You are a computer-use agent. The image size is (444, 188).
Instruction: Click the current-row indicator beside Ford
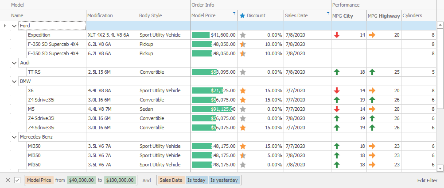[5, 26]
